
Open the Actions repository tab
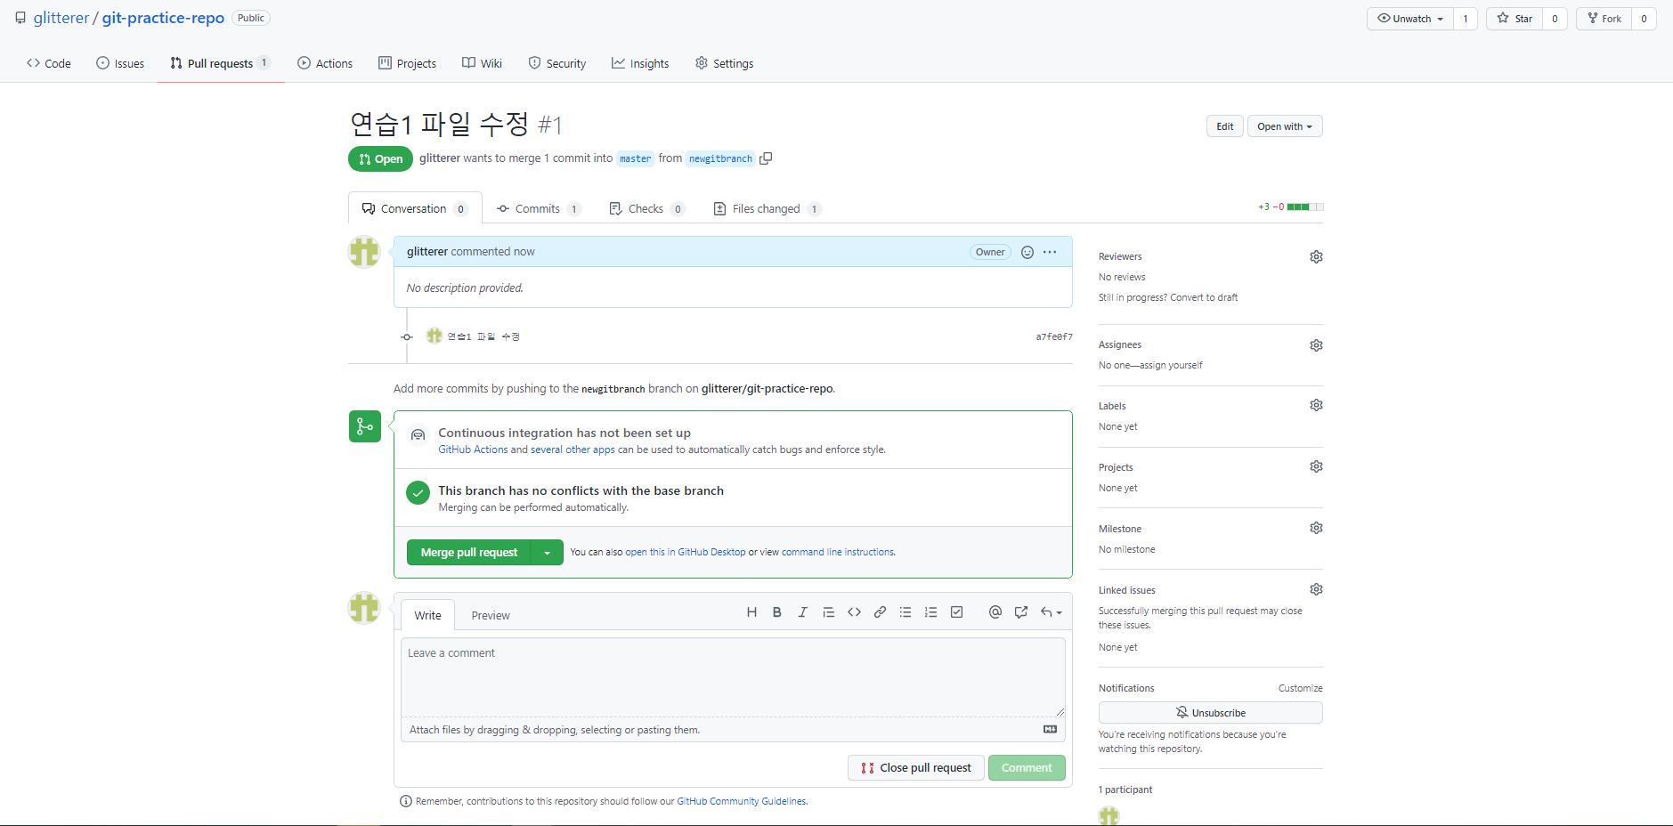pos(325,63)
